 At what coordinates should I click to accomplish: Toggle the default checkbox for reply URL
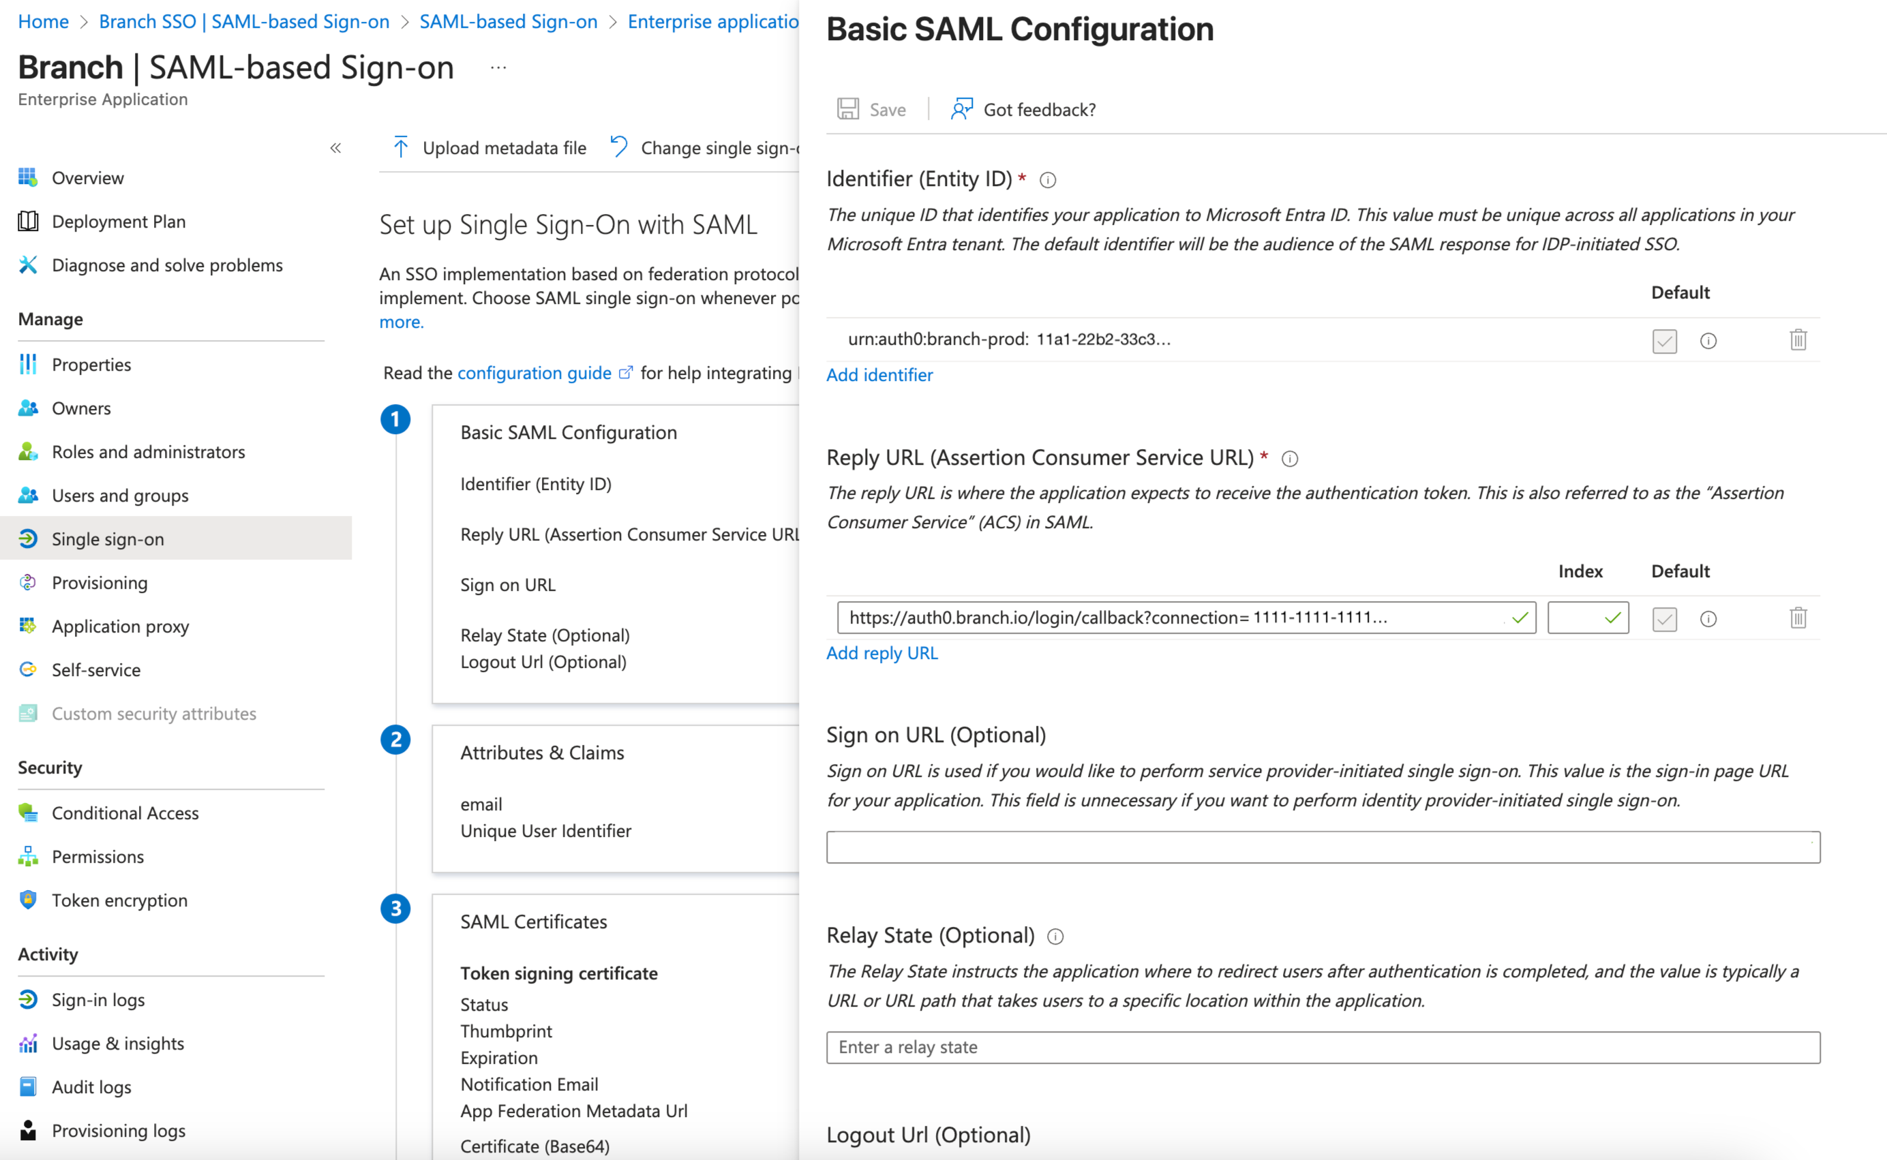point(1665,618)
